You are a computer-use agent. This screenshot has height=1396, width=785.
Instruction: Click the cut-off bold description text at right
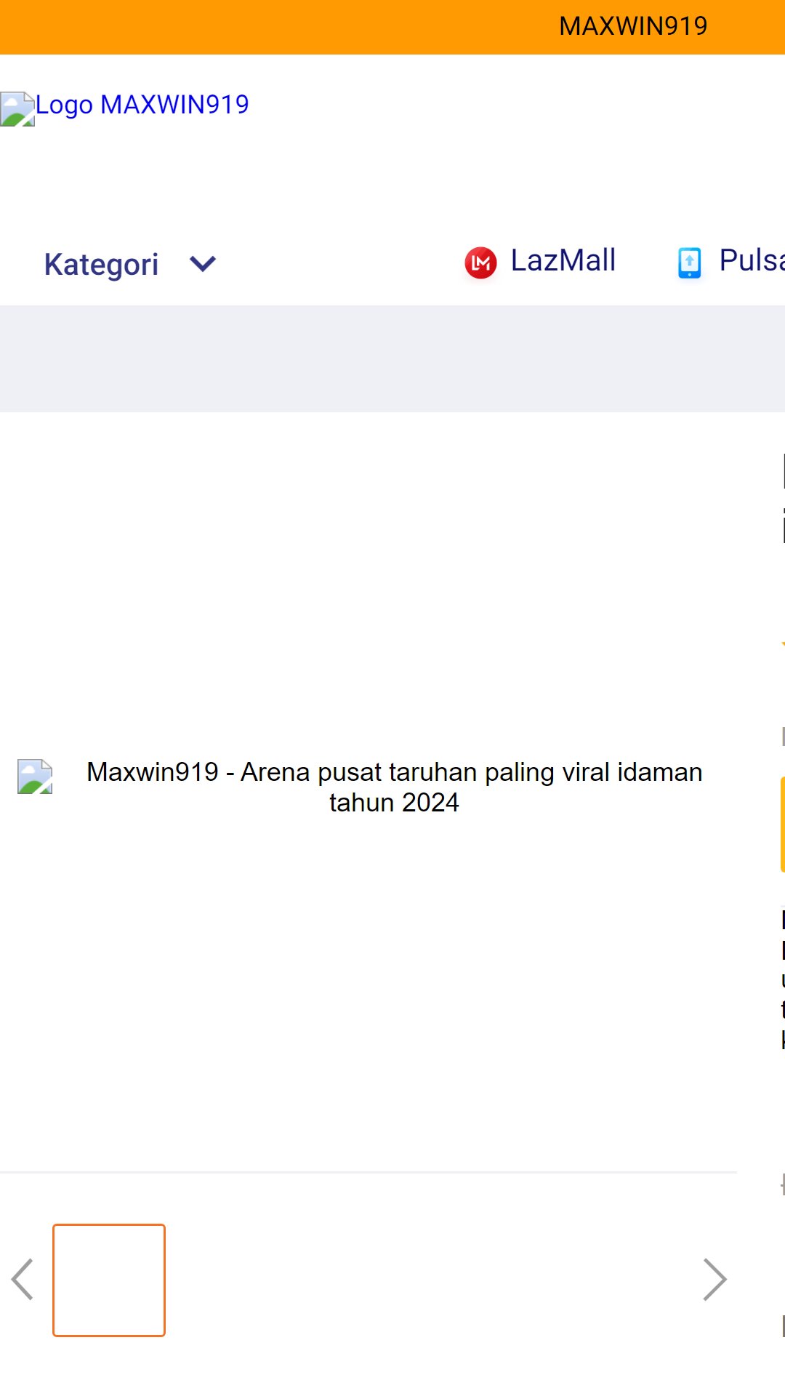(782, 978)
